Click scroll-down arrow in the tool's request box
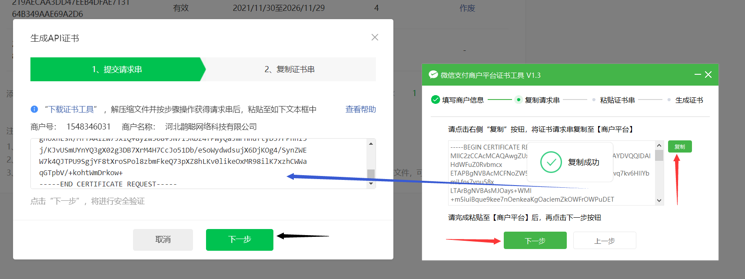 (659, 200)
